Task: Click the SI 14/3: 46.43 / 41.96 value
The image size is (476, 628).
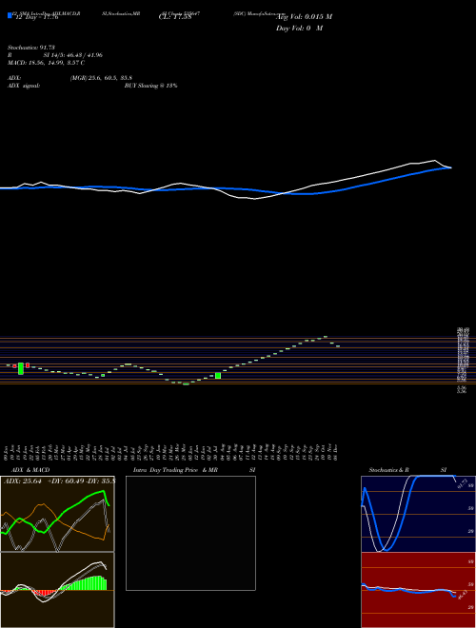Action: point(73,55)
